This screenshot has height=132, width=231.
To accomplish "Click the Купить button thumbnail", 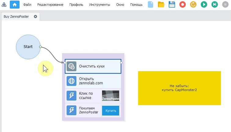I will click(x=111, y=111).
